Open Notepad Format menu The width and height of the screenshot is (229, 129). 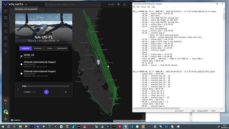[x=143, y=7]
